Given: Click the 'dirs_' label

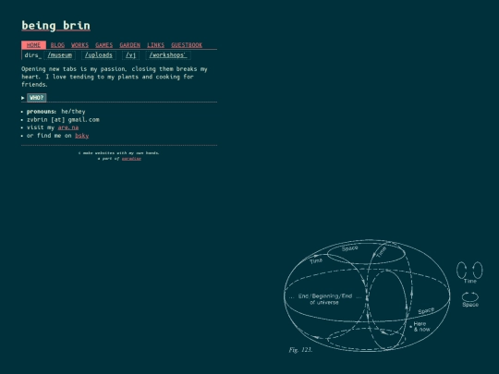Looking at the screenshot, I should (32, 55).
